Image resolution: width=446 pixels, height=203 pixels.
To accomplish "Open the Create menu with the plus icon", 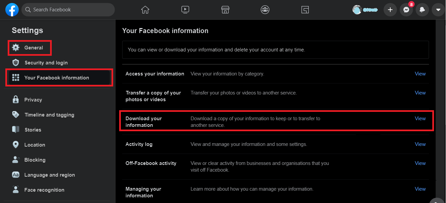I will click(390, 10).
